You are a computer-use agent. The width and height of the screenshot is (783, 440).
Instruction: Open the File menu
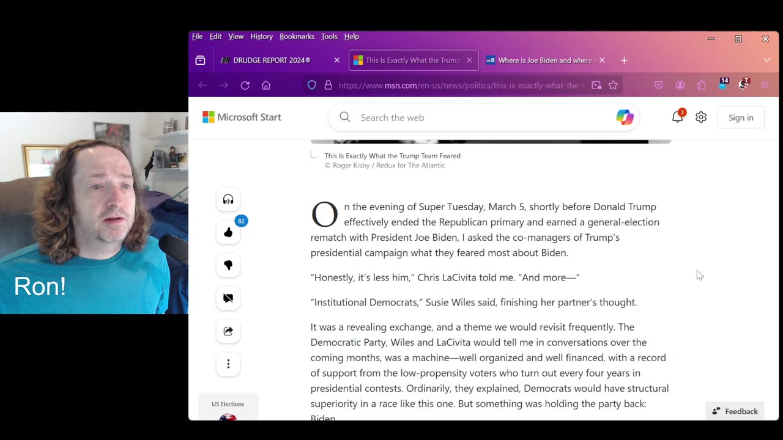[197, 37]
